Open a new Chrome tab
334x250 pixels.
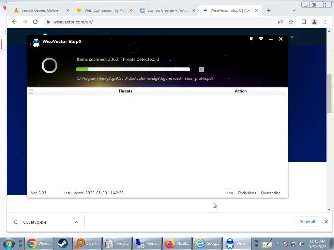tap(269, 10)
